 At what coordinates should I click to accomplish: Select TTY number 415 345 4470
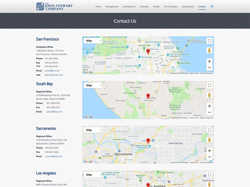(x=51, y=67)
